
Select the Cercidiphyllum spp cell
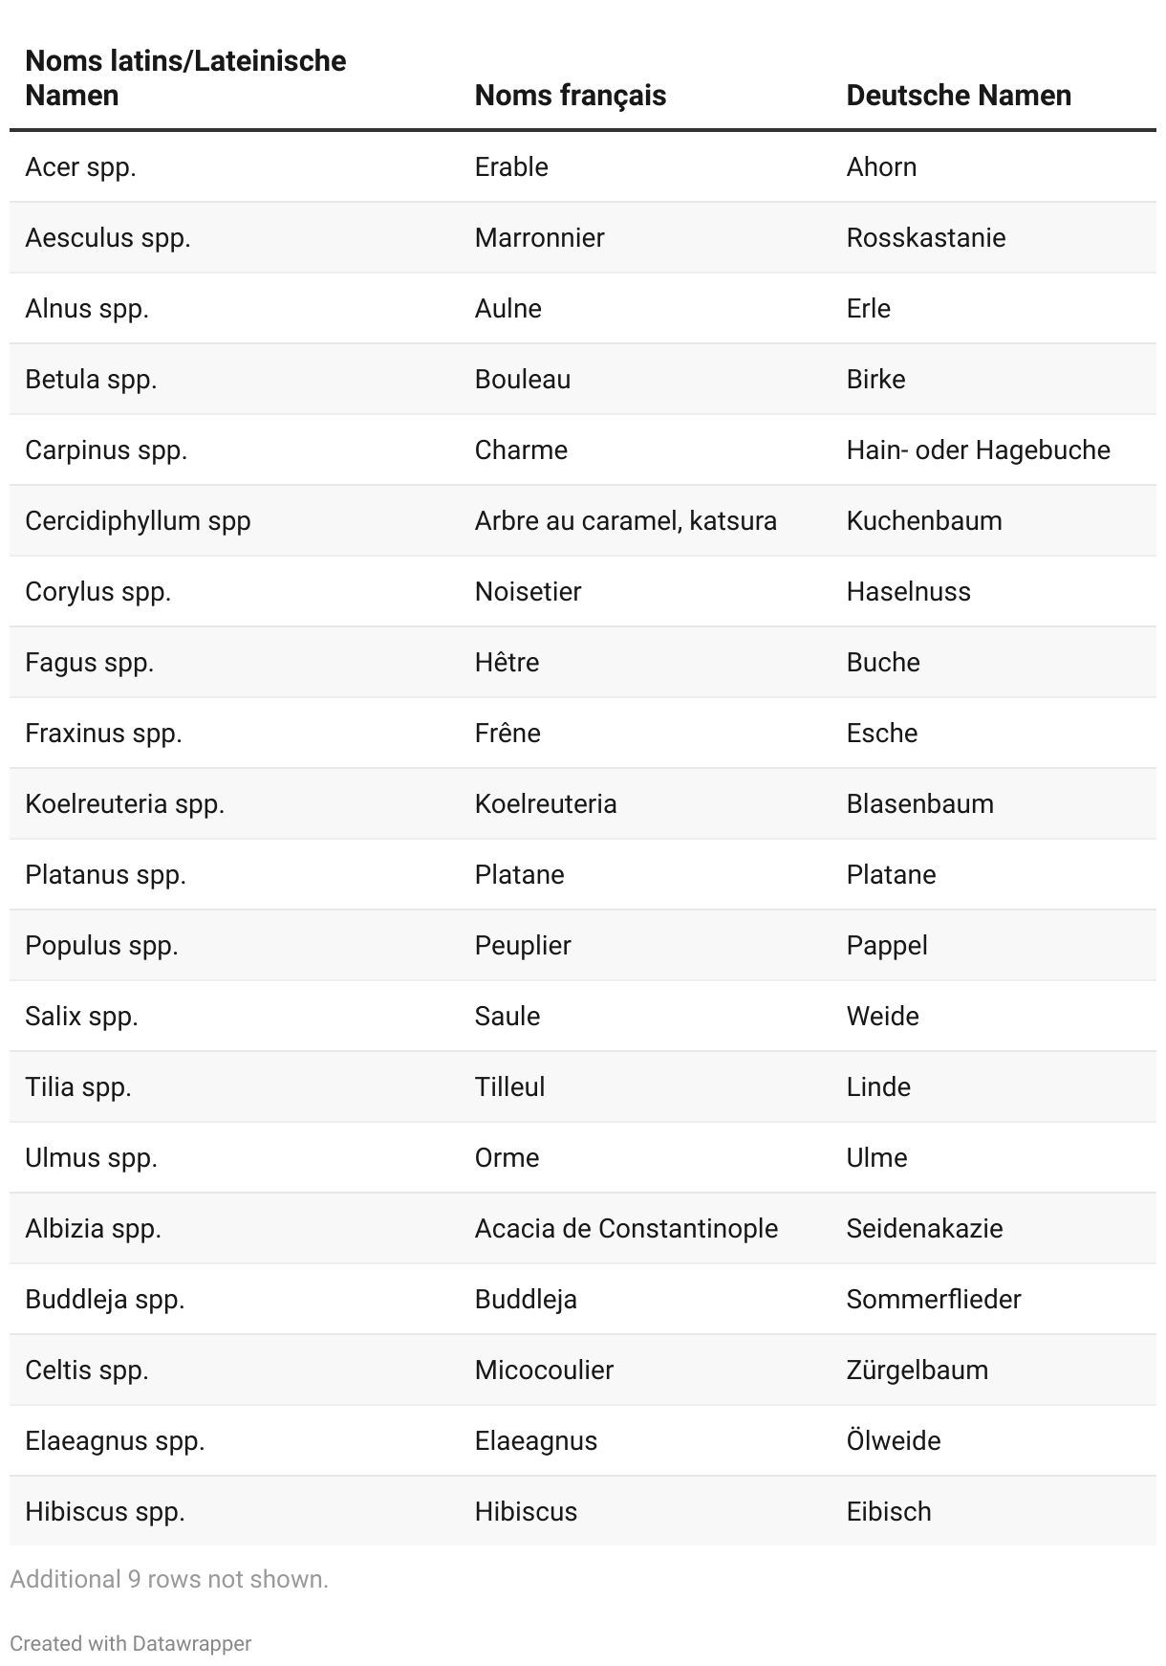coord(138,520)
